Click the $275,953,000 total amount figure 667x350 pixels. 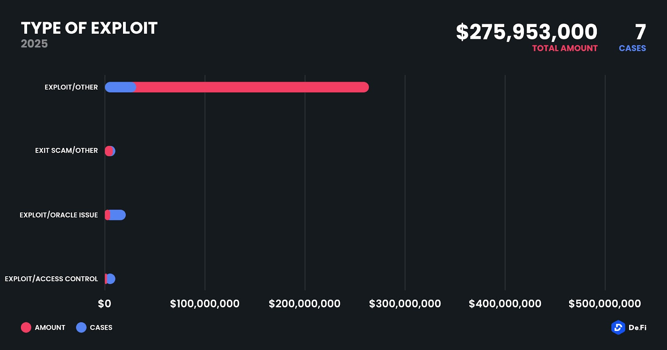527,32
